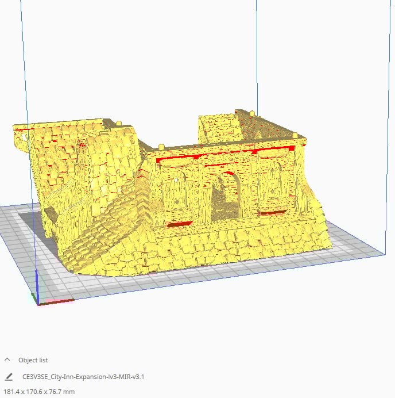Image resolution: width=395 pixels, height=398 pixels.
Task: Click the dark red sill under right window
Action: (272, 213)
